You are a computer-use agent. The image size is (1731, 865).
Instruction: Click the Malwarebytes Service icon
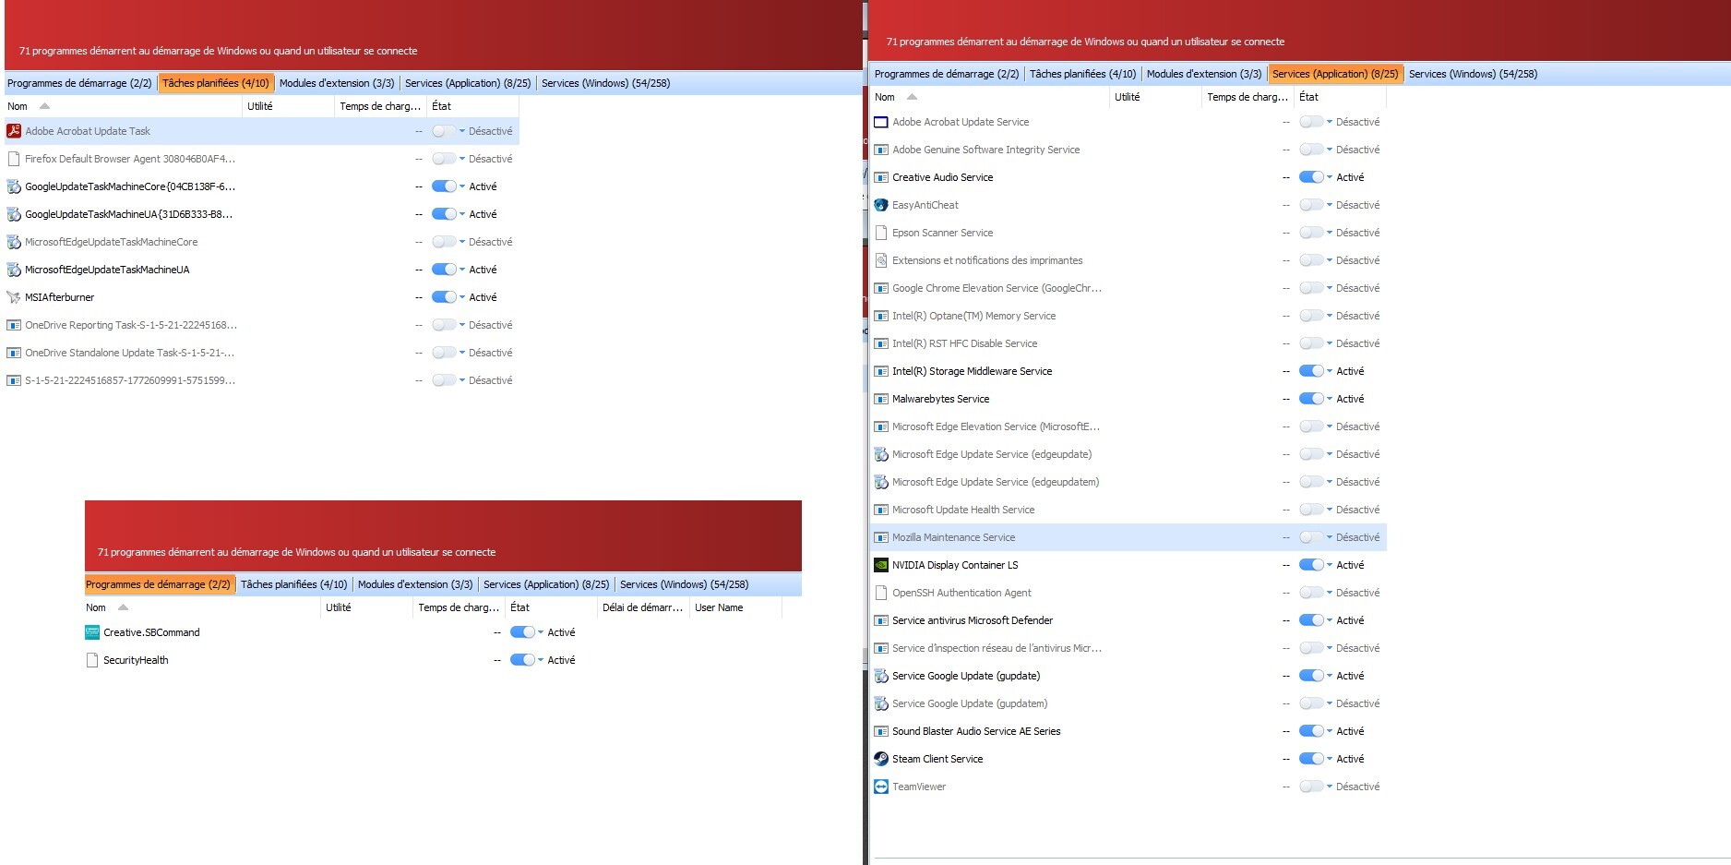tap(881, 399)
